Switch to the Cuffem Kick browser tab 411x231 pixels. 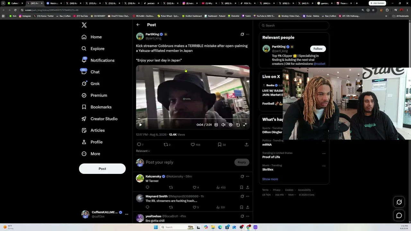pos(15,3)
